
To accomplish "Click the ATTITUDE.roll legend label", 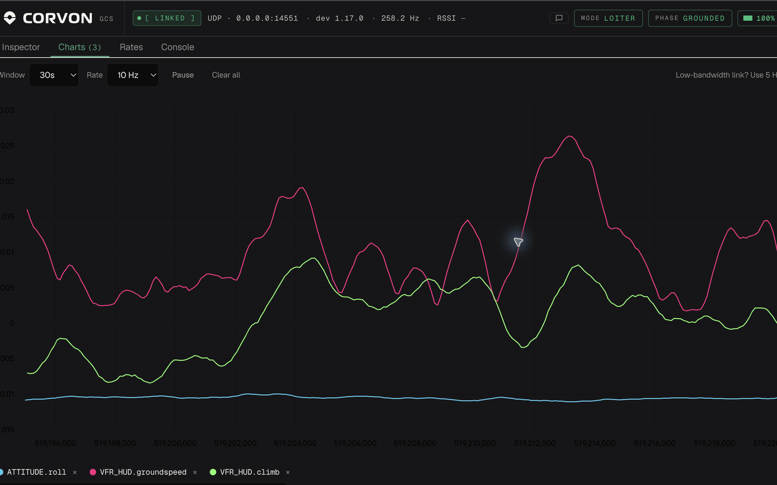I will point(36,472).
